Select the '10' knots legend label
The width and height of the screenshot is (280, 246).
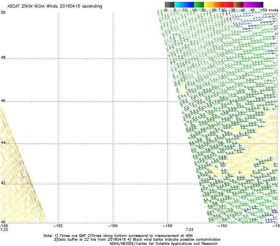coord(185,10)
